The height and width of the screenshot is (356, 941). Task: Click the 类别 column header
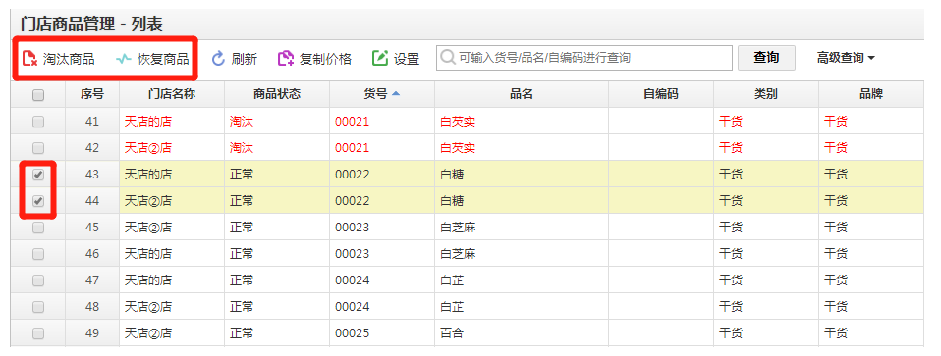[x=766, y=94]
